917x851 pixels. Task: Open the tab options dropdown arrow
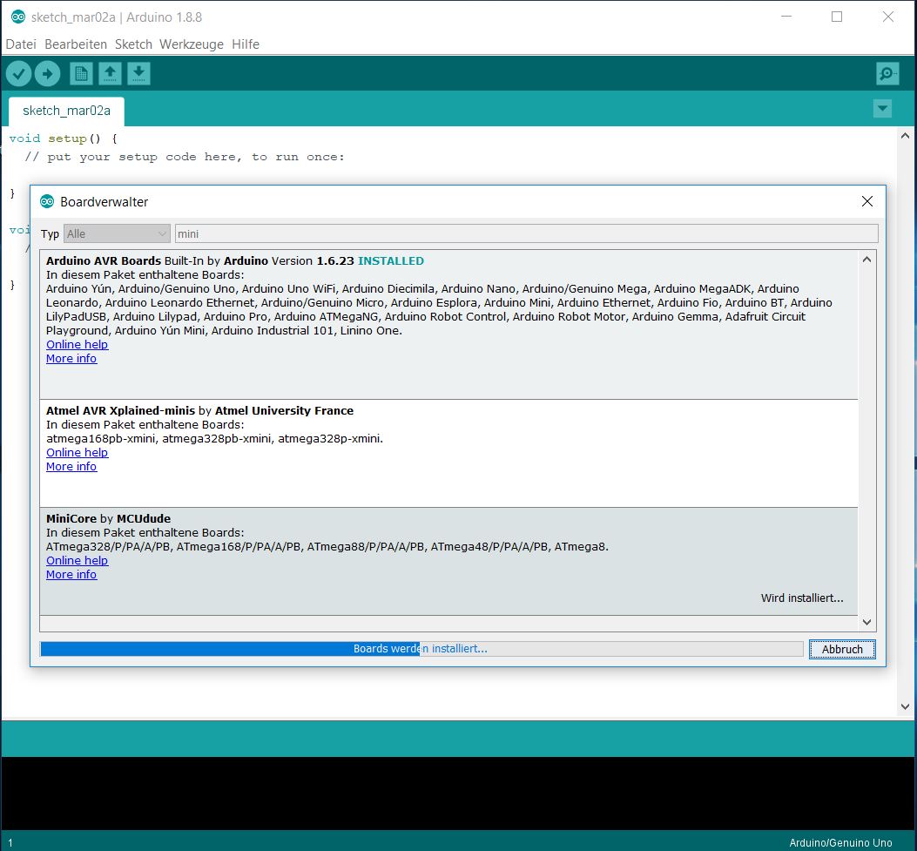(882, 108)
